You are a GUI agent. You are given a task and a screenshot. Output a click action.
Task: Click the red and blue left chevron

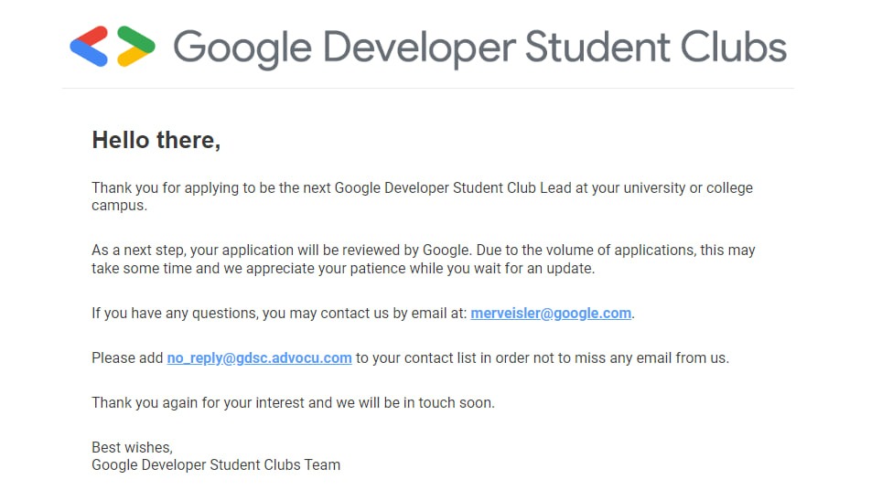pyautogui.click(x=89, y=46)
